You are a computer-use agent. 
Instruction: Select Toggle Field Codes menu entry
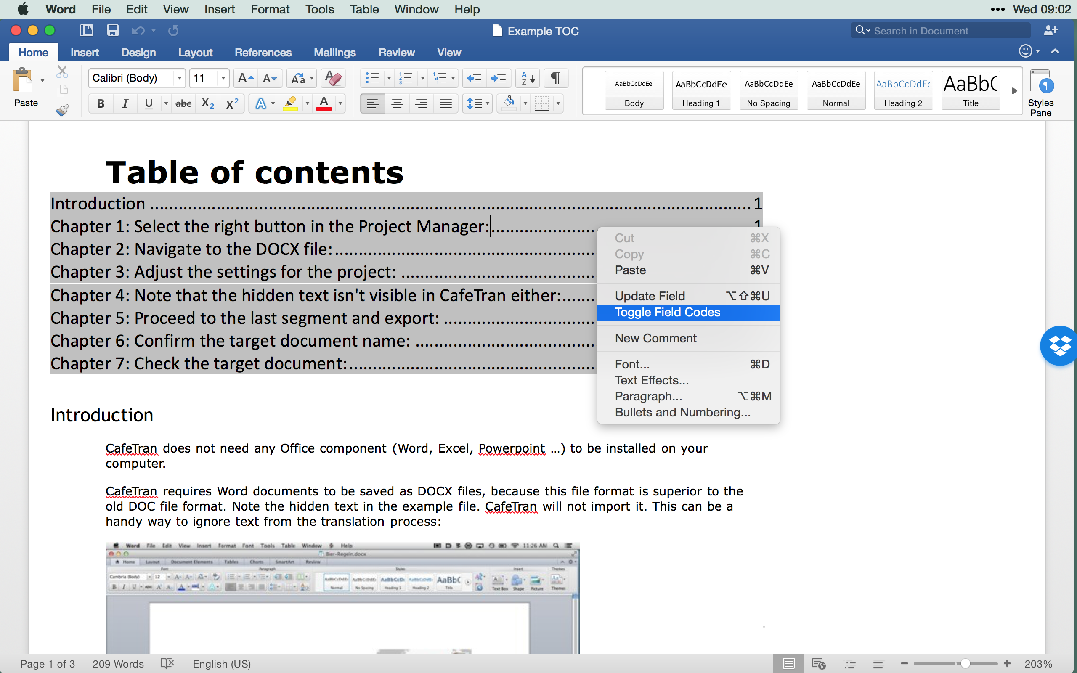pos(667,312)
